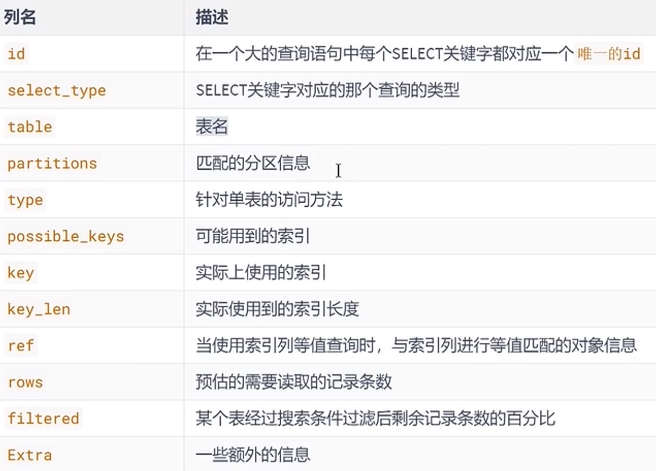Click the 列名 column header
The width and height of the screenshot is (656, 471).
pyautogui.click(x=20, y=18)
